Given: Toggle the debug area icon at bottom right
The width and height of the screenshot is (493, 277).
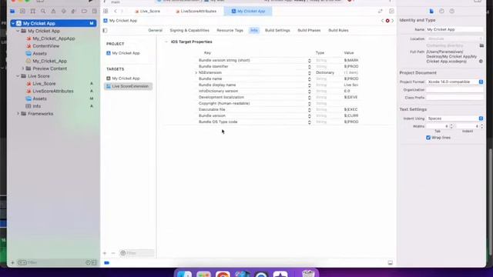Looking at the screenshot, I should [x=391, y=263].
